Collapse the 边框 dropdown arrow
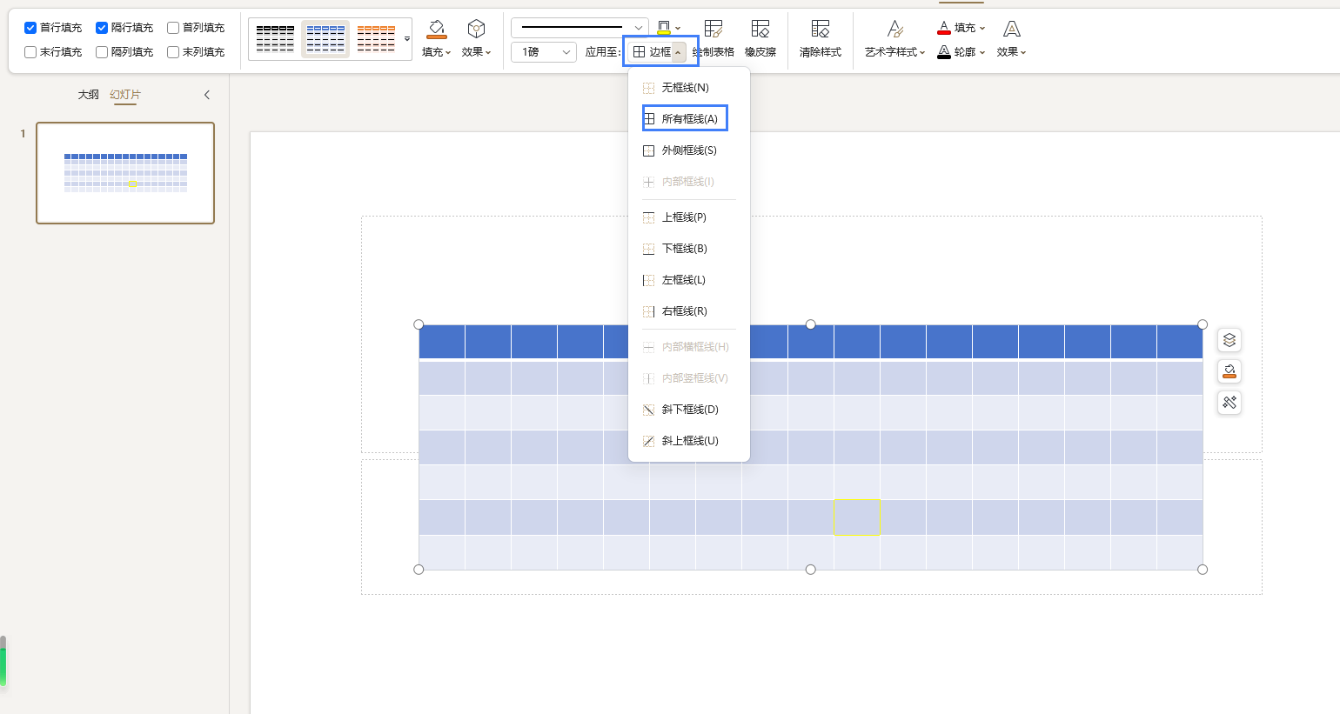This screenshot has width=1340, height=714. [678, 52]
